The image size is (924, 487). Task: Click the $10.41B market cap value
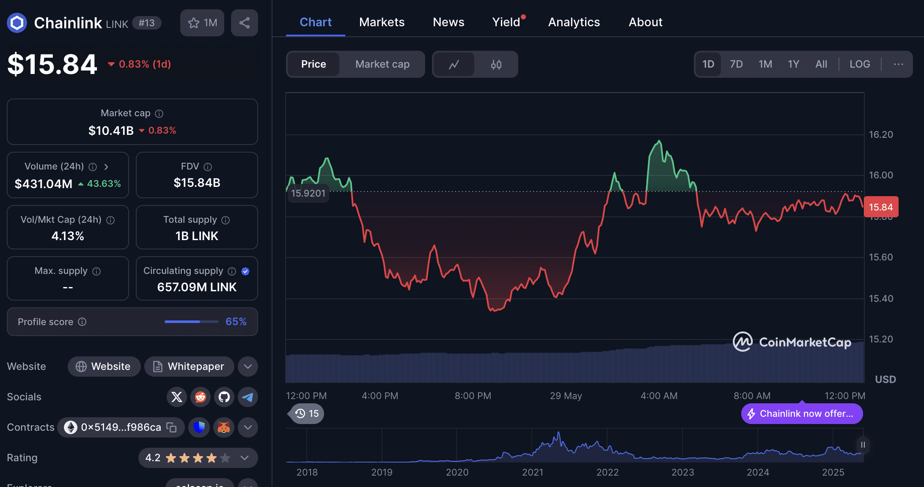pos(111,131)
